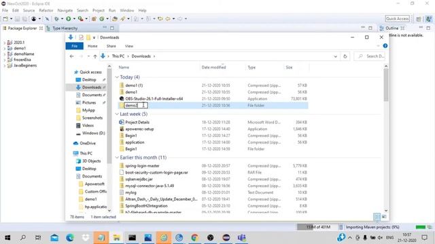Expand the demo1 project node in Eclipse
The height and width of the screenshot is (244, 435).
(x=4, y=48)
